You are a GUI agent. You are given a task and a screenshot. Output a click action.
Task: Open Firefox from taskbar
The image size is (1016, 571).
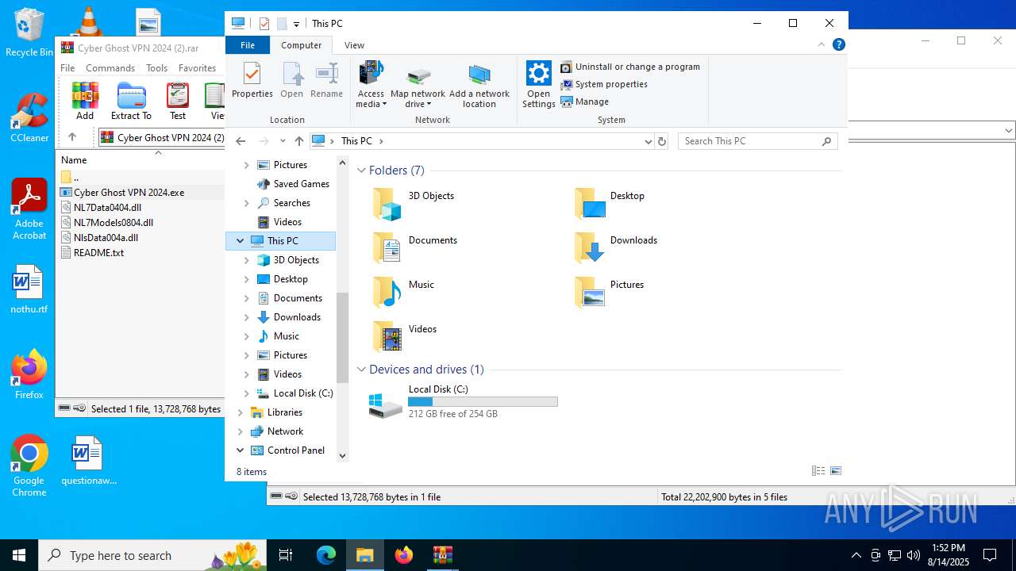coord(404,555)
